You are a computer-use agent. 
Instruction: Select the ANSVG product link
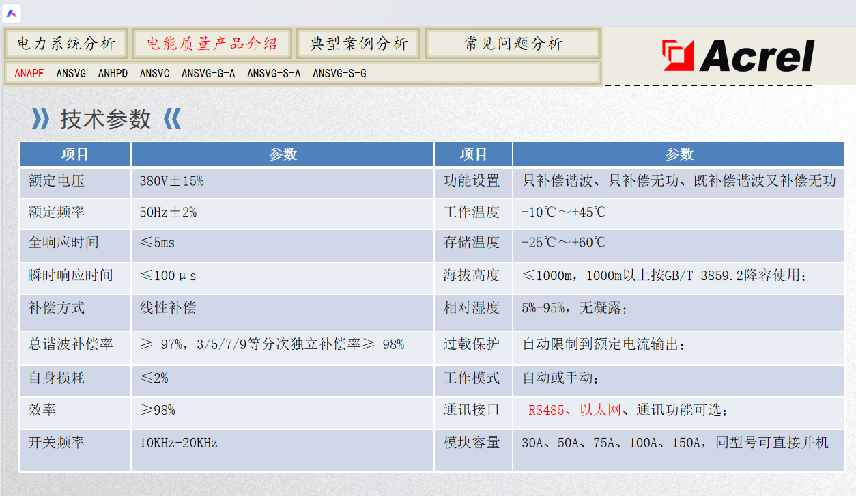click(71, 73)
